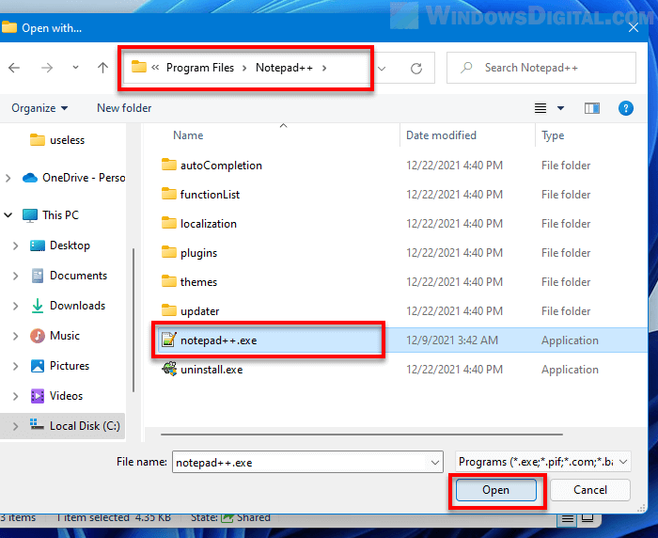Viewport: 658px width, 538px height.
Task: Sort by the Name column header
Action: [x=188, y=135]
